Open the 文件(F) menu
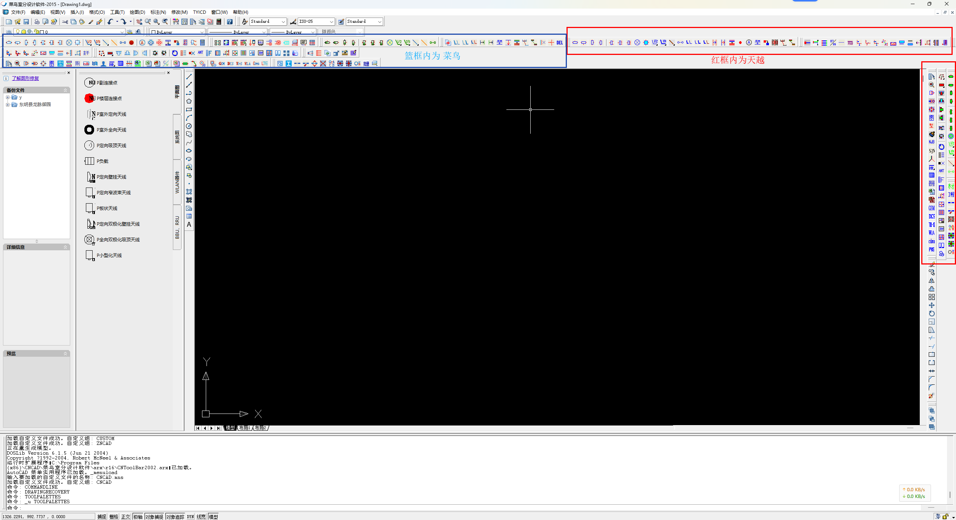This screenshot has width=956, height=520. pyautogui.click(x=18, y=12)
